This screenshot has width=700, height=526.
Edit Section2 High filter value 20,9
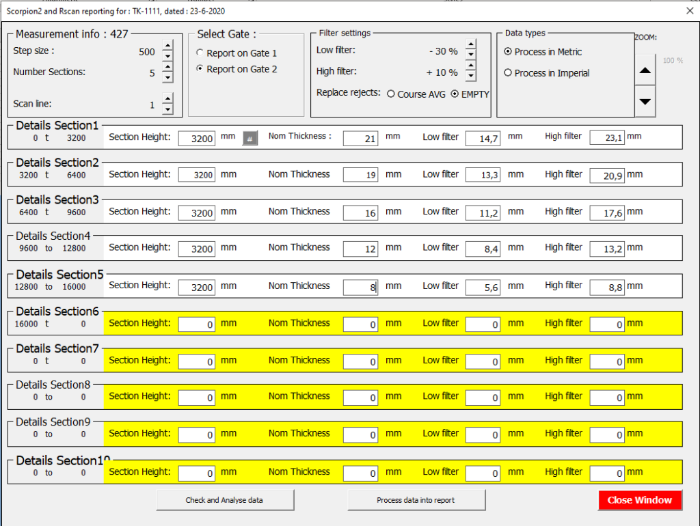point(607,176)
